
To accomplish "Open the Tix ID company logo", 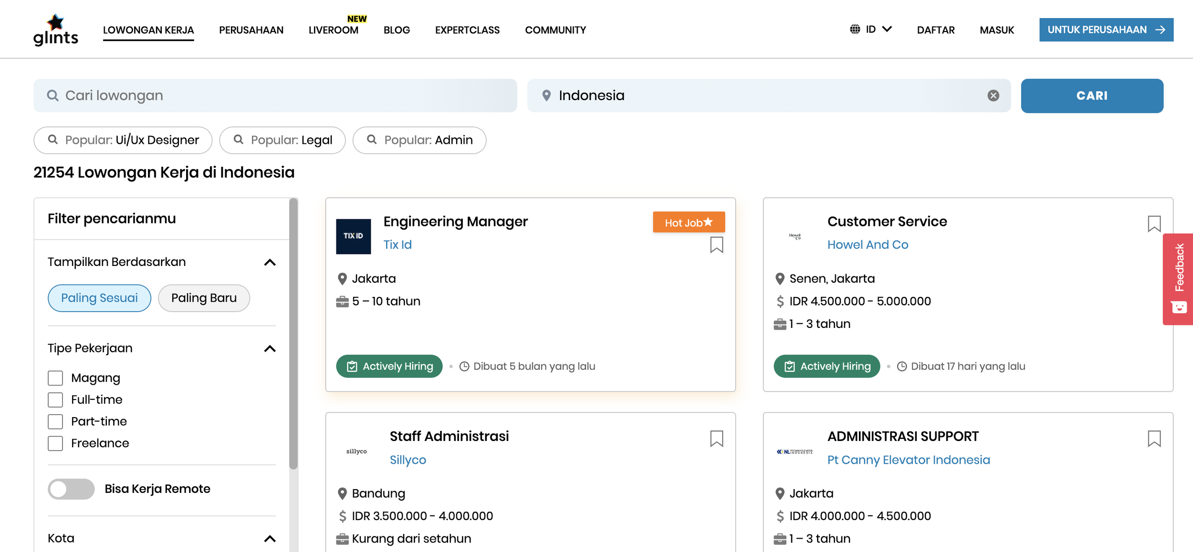I will [x=353, y=236].
